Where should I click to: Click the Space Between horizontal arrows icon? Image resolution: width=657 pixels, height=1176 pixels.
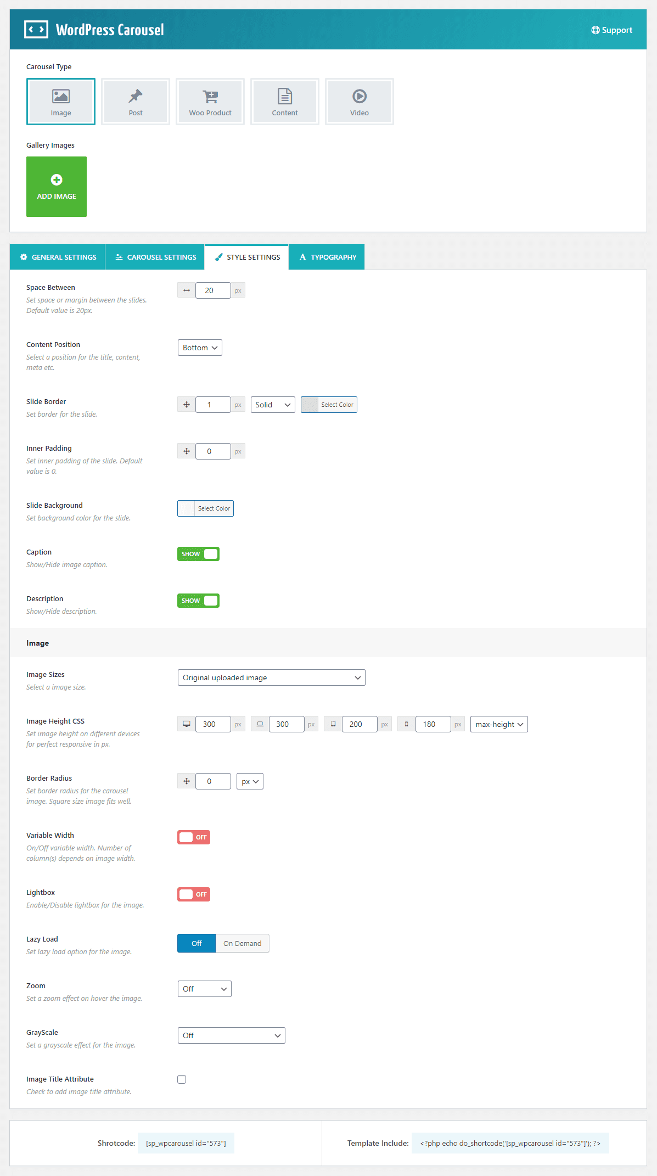(x=187, y=290)
